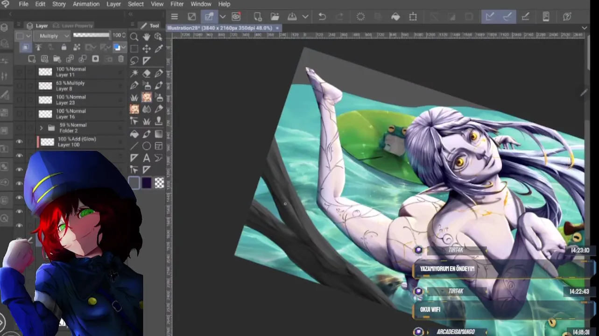Select the Auto select magic wand tool
Viewport: 599px width, 336px height.
134,73
